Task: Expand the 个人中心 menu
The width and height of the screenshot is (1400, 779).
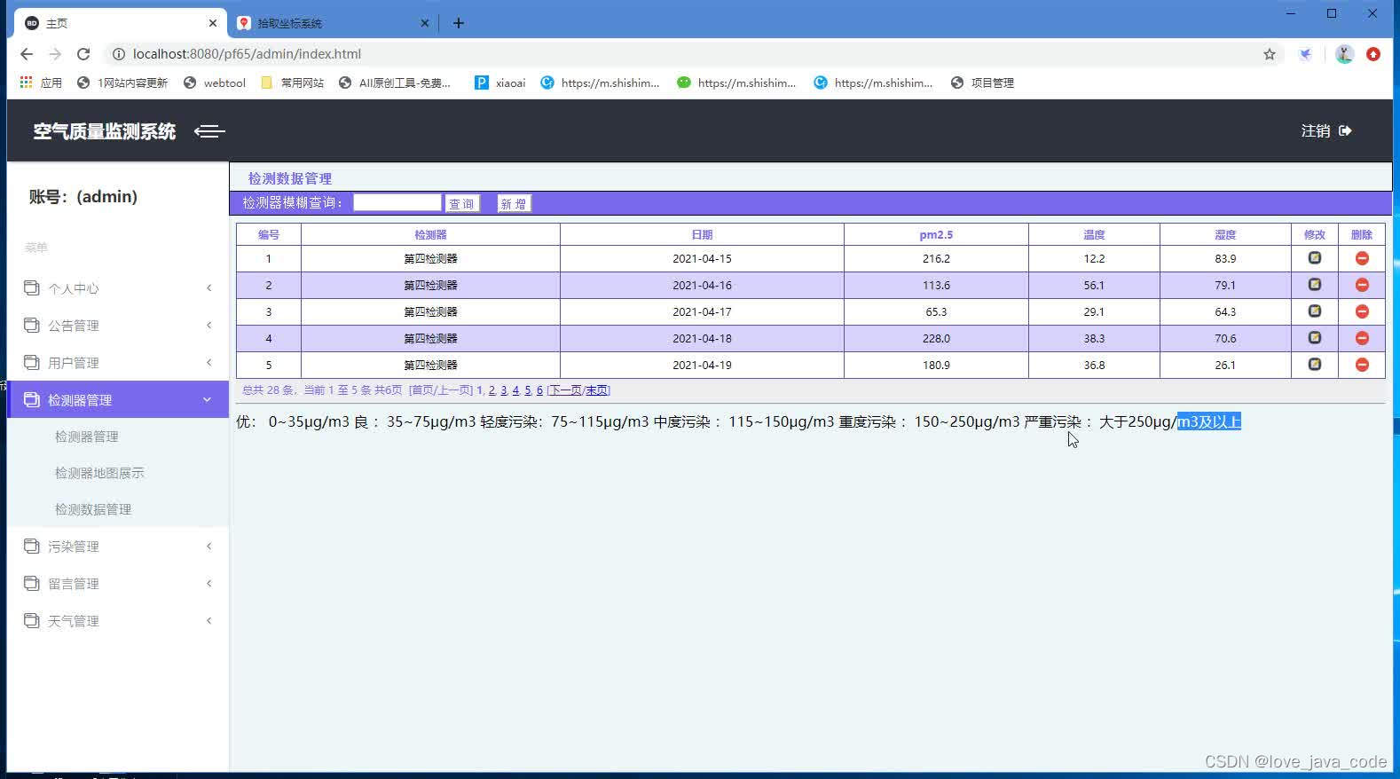Action: coord(118,288)
